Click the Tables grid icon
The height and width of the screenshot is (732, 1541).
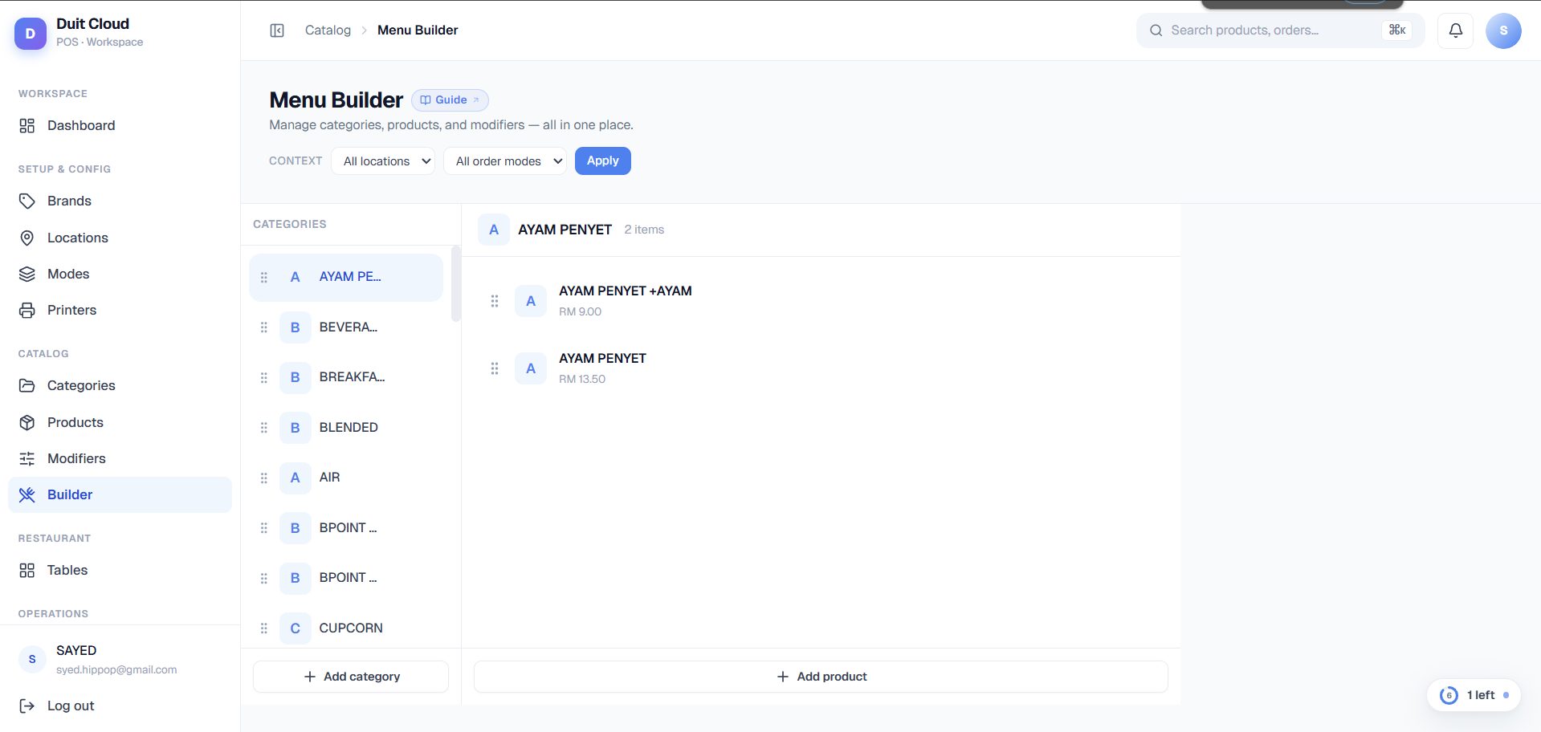click(27, 570)
